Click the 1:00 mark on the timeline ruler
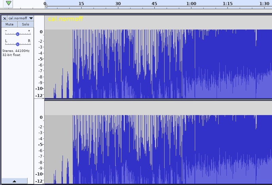This screenshot has height=185, width=272. click(x=191, y=4)
